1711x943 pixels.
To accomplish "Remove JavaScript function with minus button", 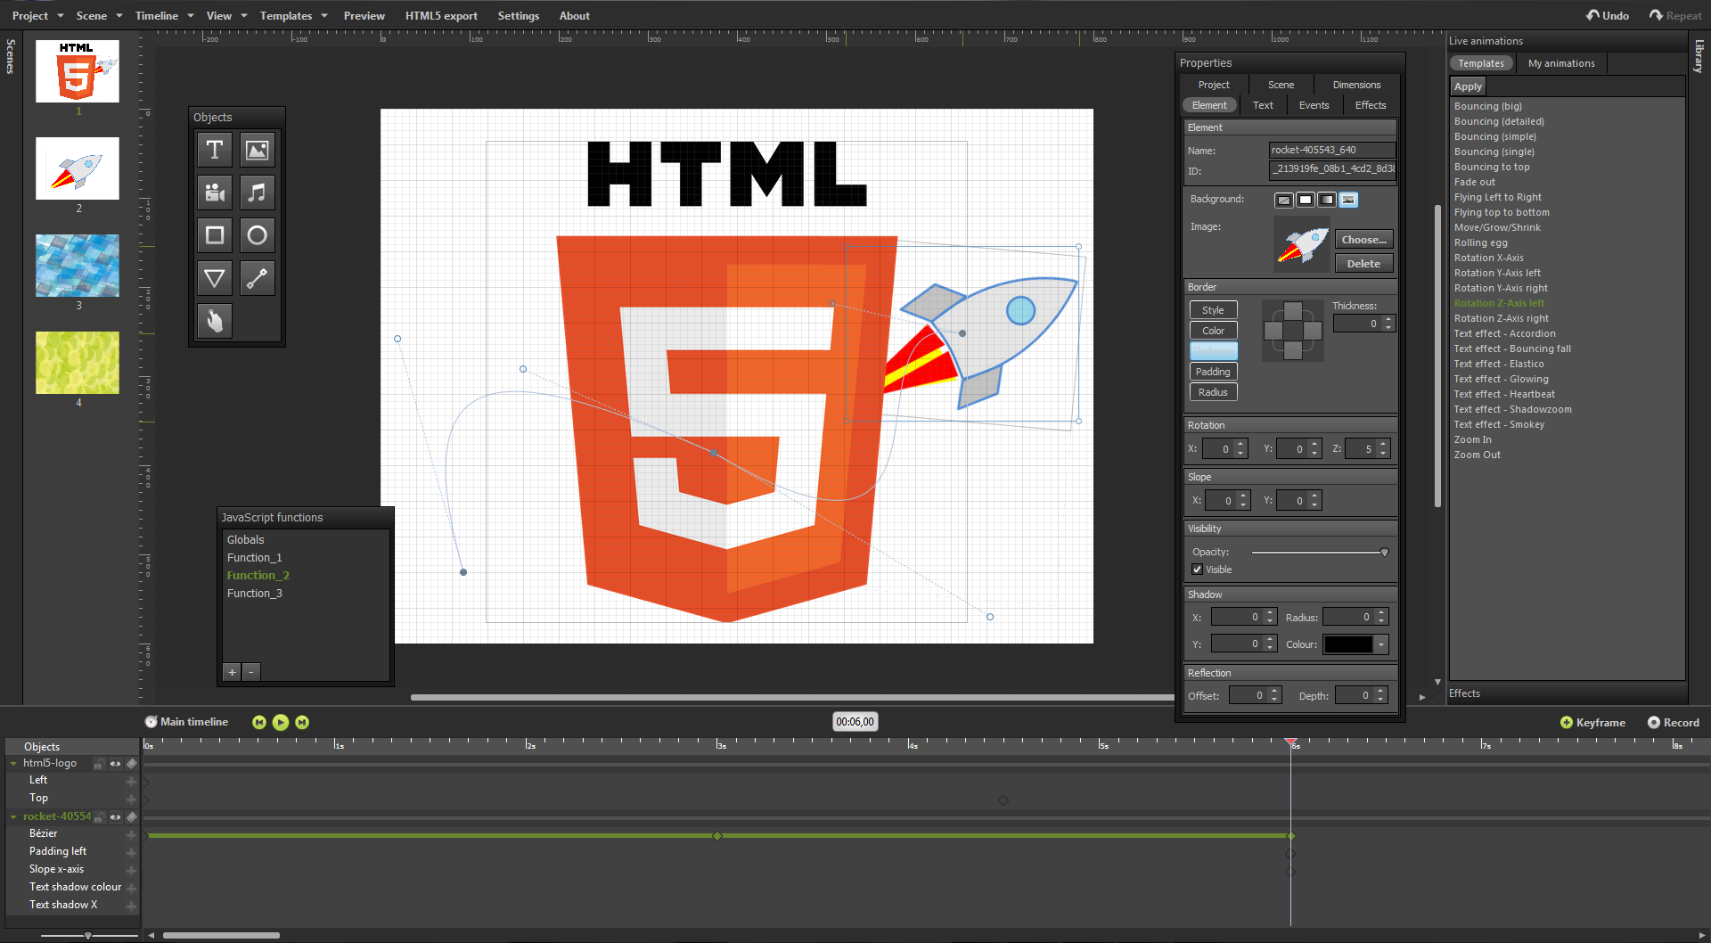I will (251, 672).
